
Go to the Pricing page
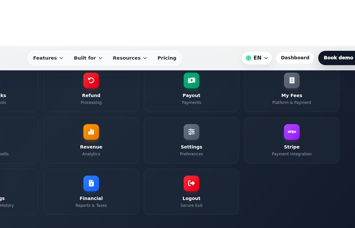pos(167,58)
